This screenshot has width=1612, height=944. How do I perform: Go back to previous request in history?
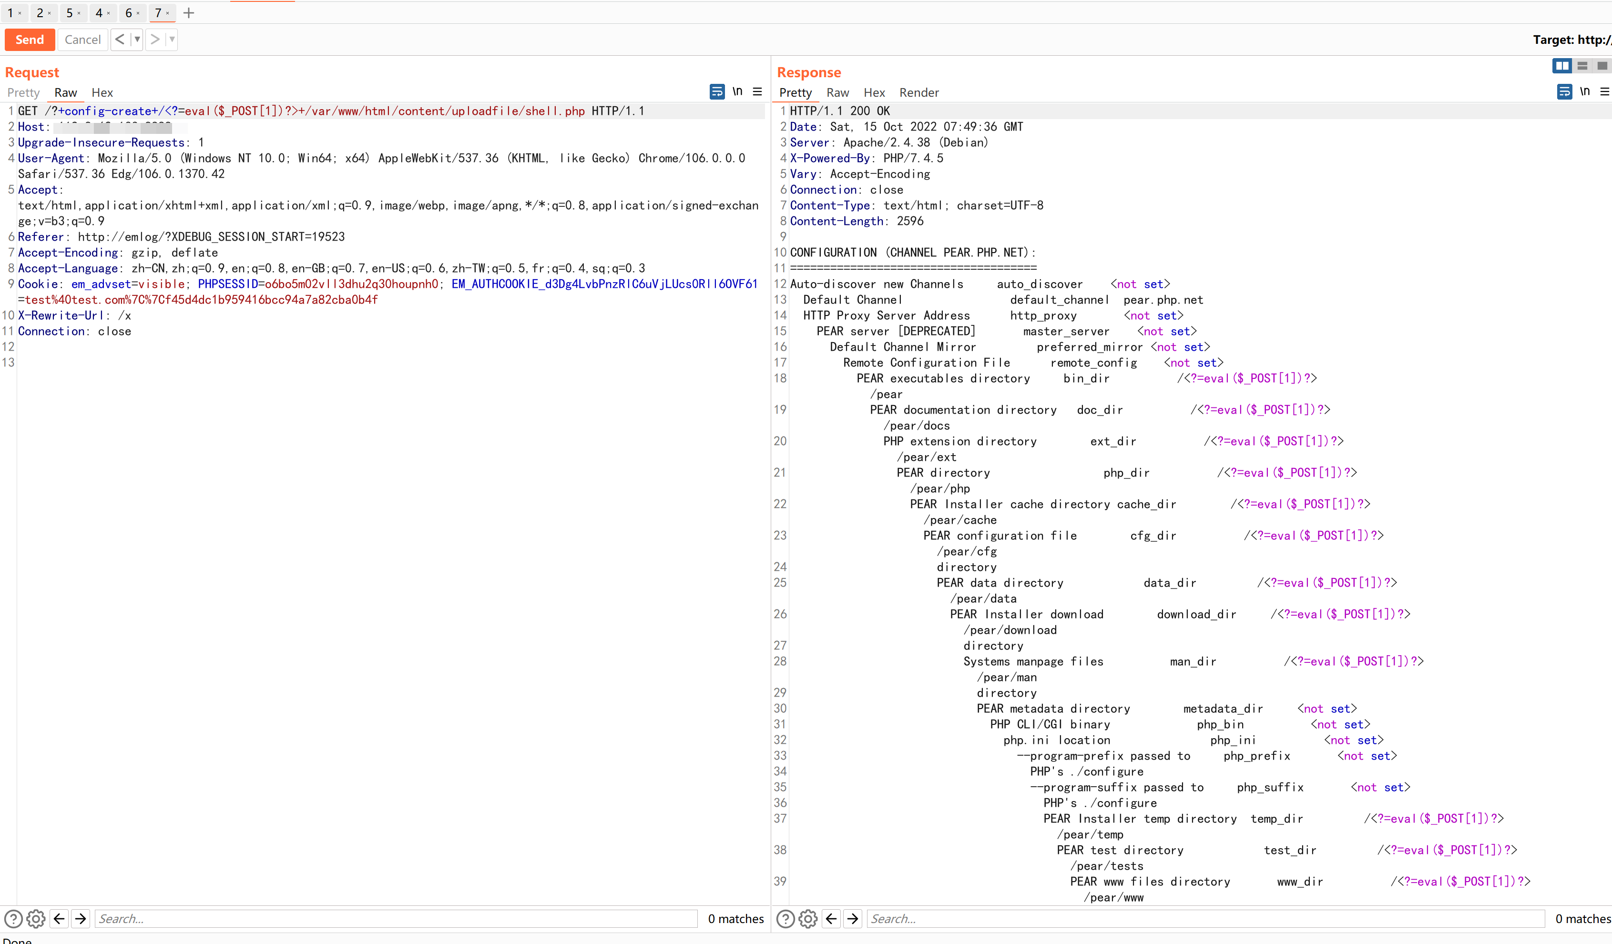(120, 40)
